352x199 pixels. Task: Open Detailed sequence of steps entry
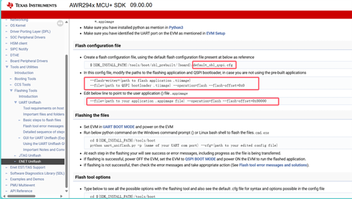tap(43, 132)
